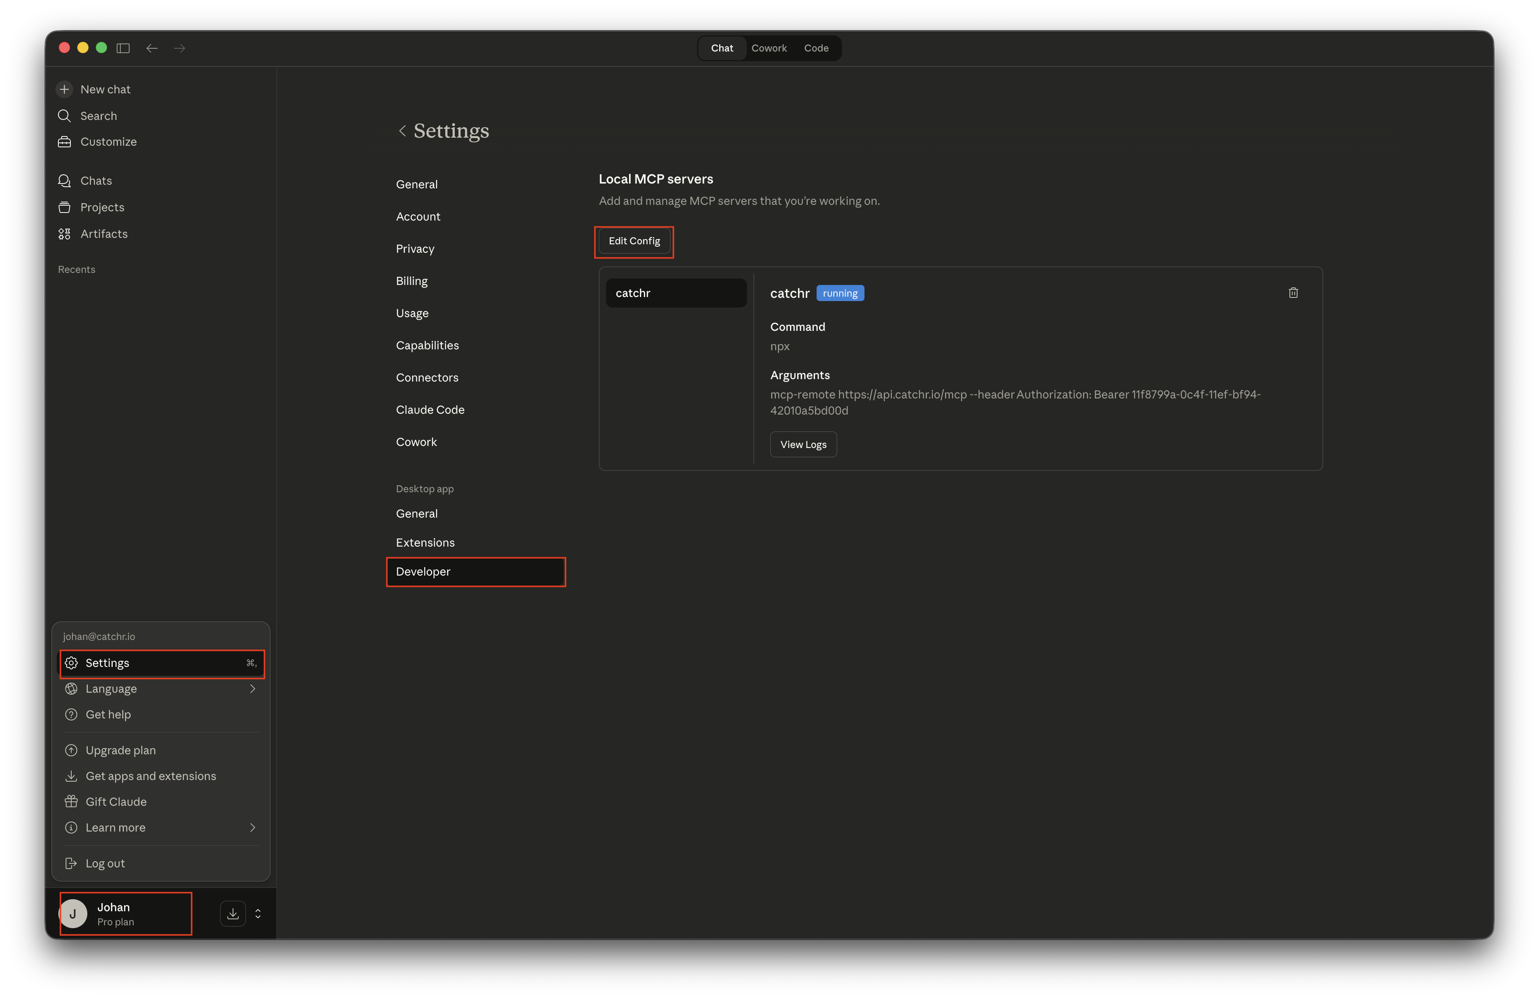
Task: Switch to the Cowork tab
Action: point(768,48)
